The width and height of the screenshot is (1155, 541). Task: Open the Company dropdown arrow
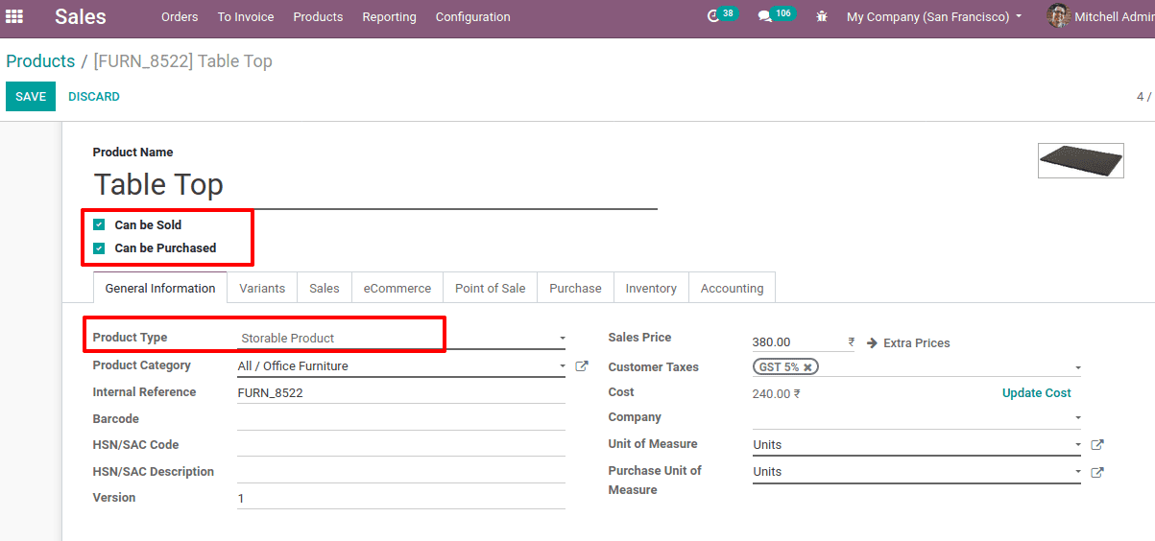[1077, 418]
